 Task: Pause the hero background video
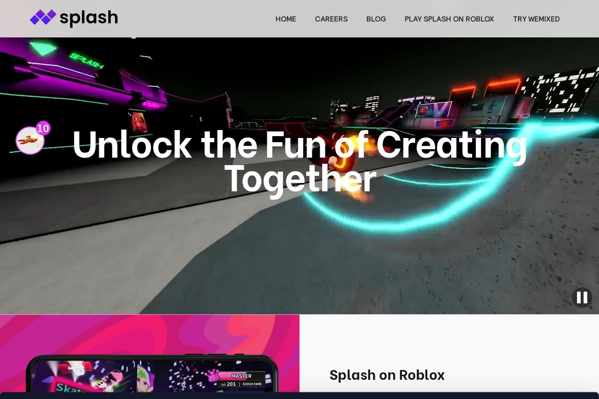(582, 297)
